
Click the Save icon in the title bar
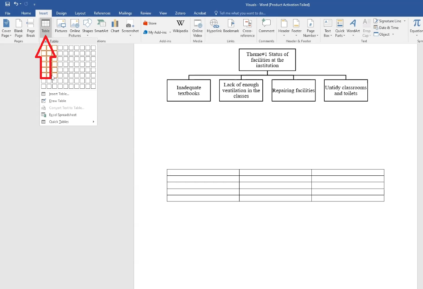tap(7, 4)
